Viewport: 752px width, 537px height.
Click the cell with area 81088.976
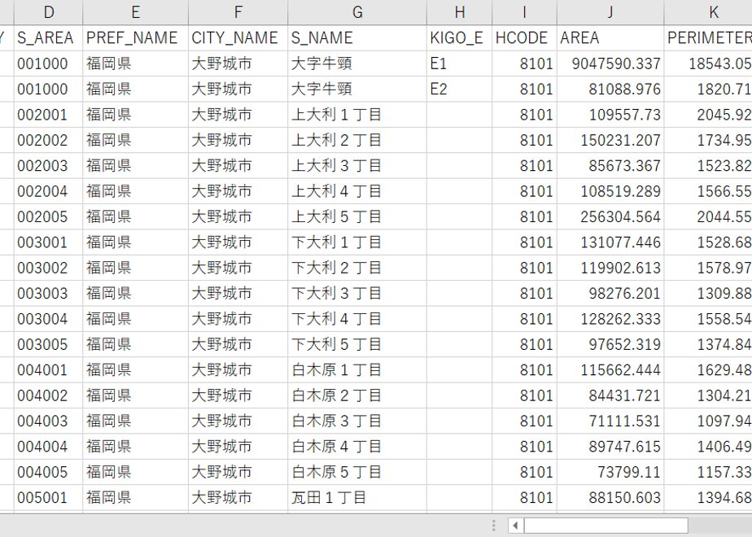pyautogui.click(x=610, y=89)
